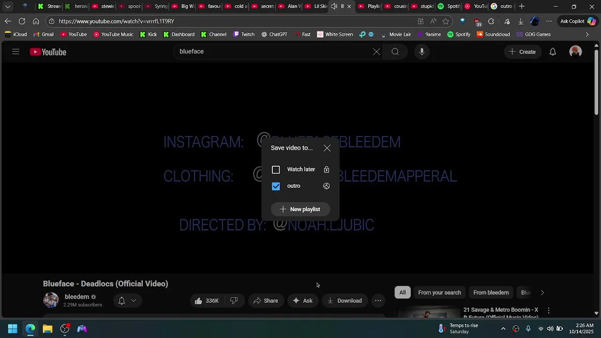Download the video
This screenshot has width=601, height=338.
click(x=345, y=301)
